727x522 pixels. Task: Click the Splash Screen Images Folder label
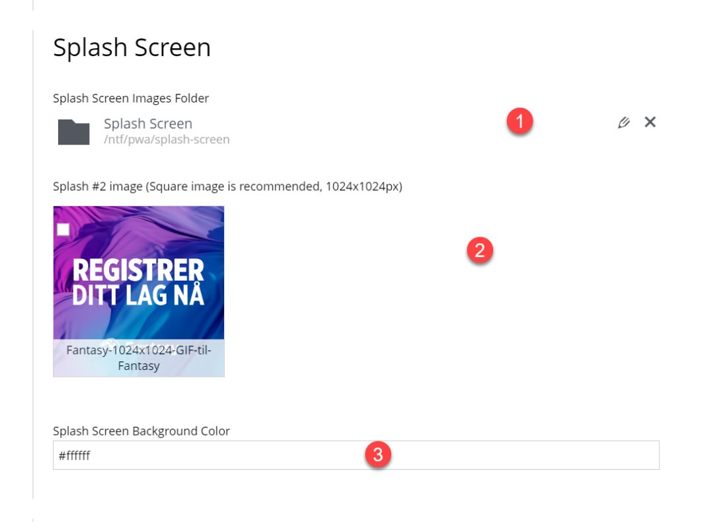coord(131,98)
